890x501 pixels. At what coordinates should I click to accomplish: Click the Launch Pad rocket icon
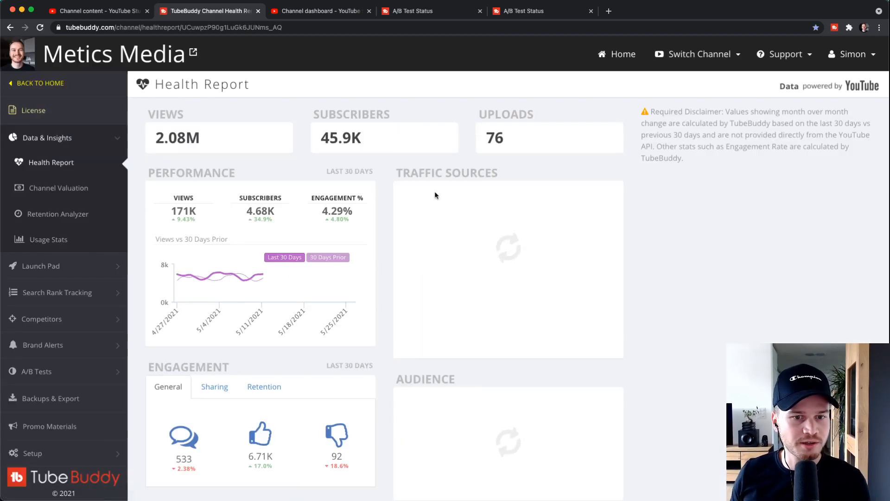tap(13, 265)
